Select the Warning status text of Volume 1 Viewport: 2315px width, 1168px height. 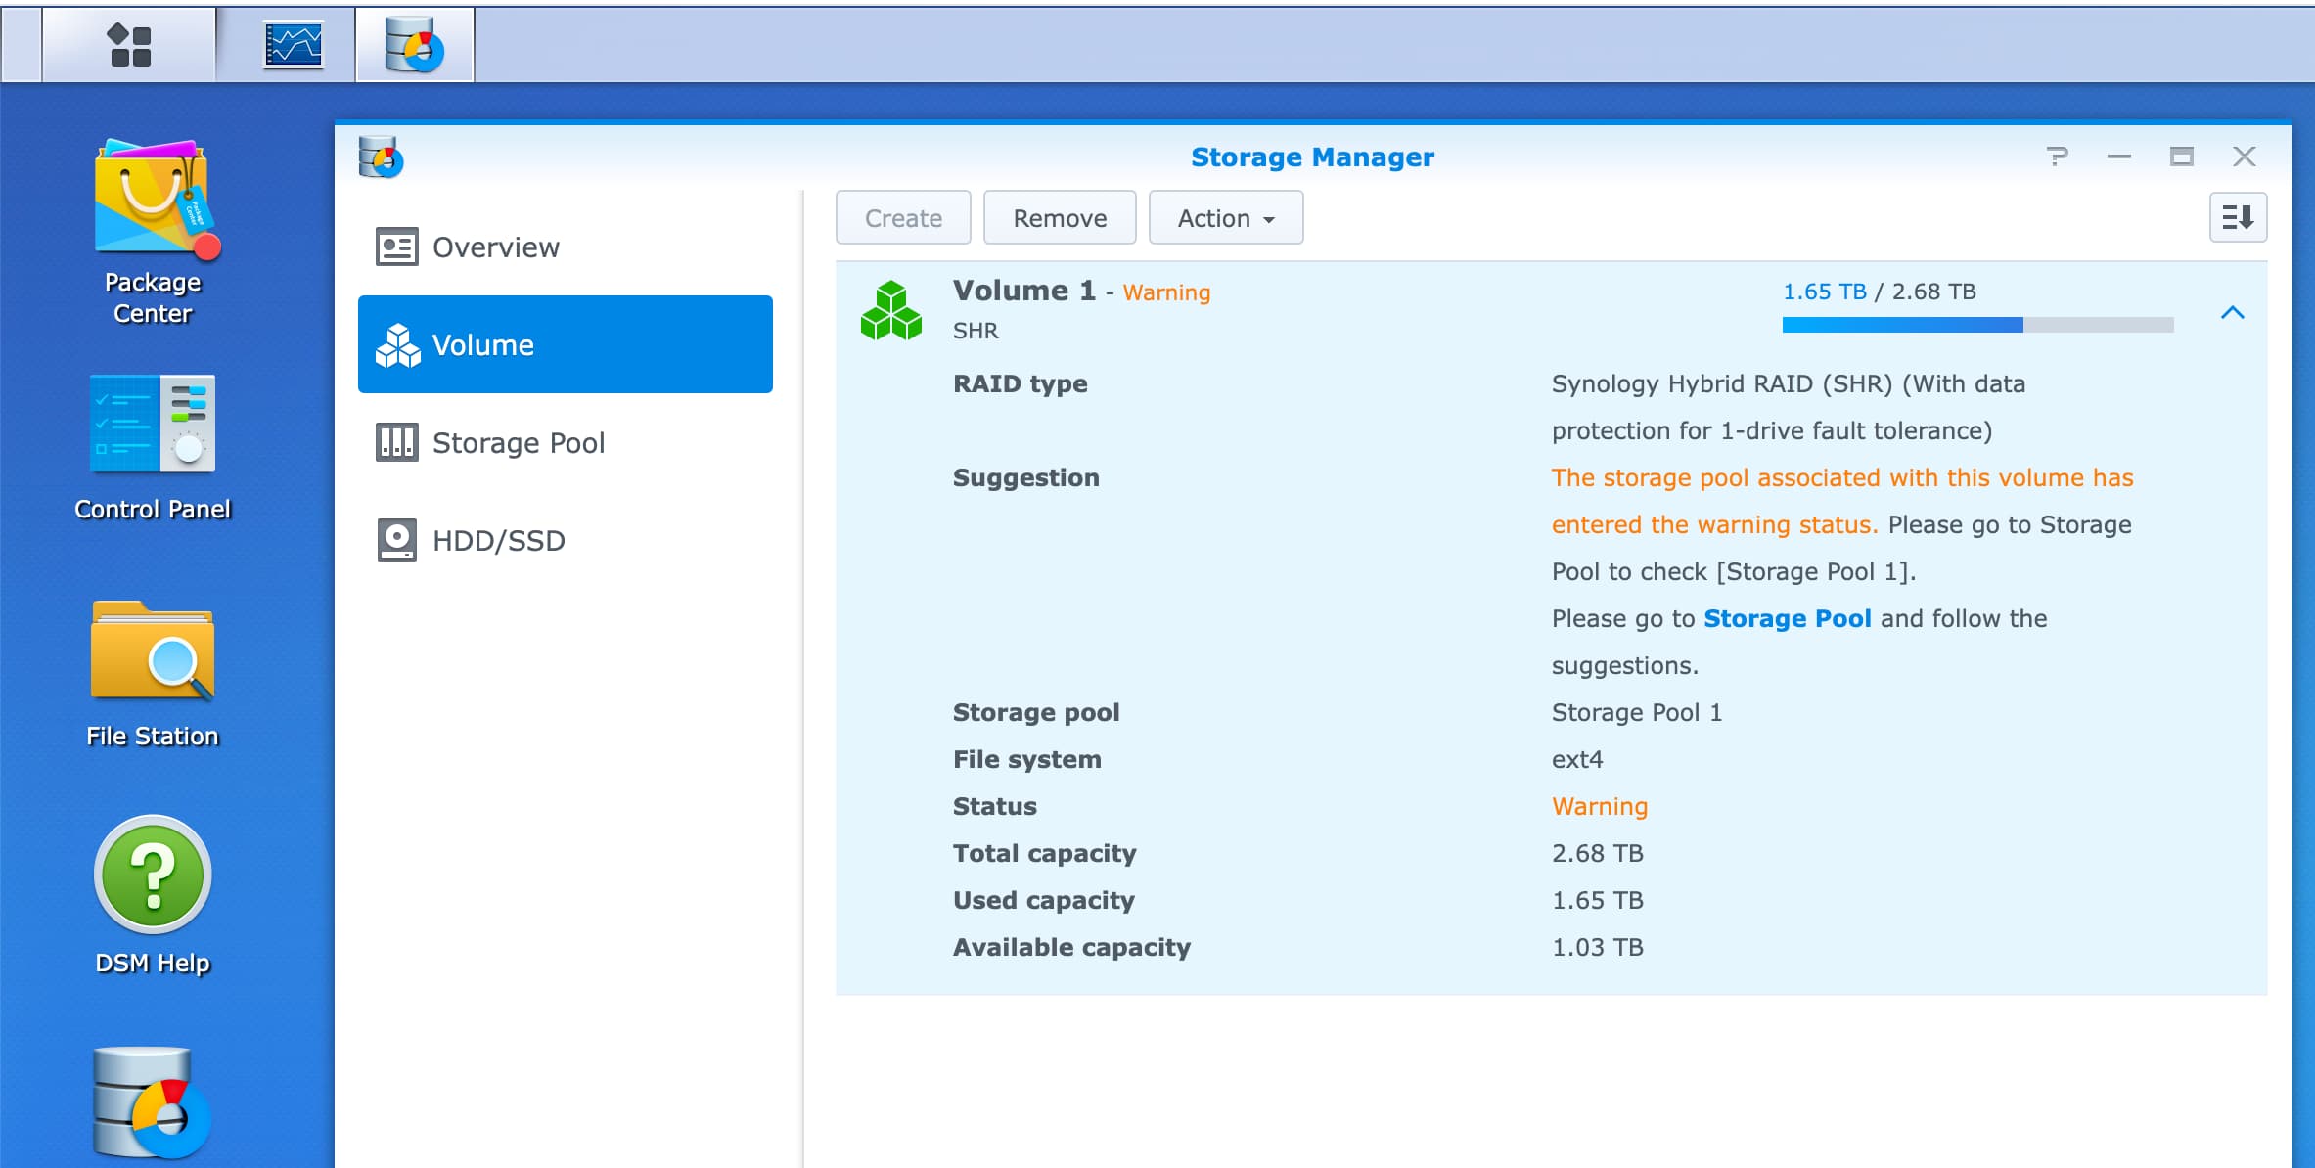(1164, 292)
